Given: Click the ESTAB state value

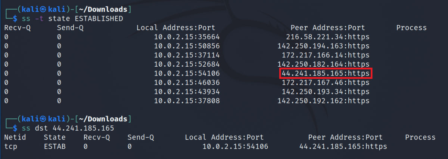Looking at the screenshot, I should (55, 147).
